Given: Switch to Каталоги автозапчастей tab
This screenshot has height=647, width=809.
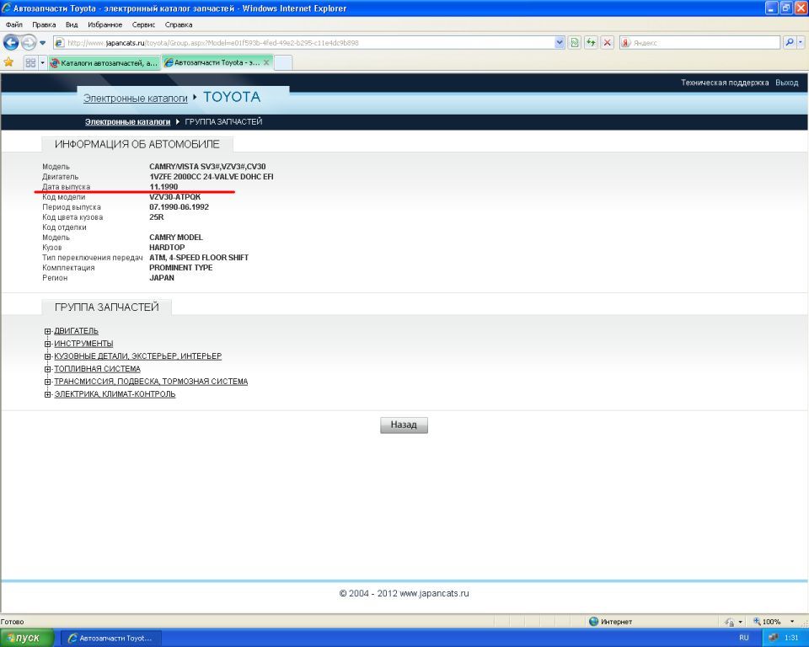Looking at the screenshot, I should [x=104, y=62].
